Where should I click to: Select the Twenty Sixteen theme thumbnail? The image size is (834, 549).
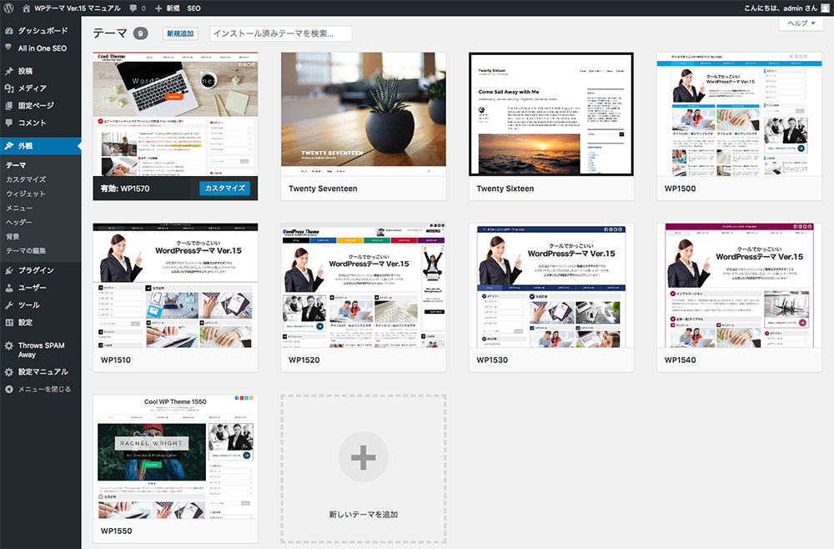[x=551, y=113]
